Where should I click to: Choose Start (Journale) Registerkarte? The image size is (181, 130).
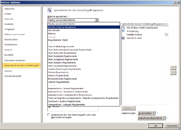coord(84,66)
